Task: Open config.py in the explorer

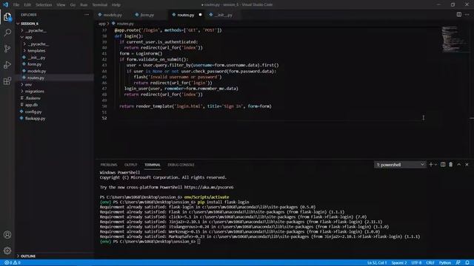Action: point(33,112)
